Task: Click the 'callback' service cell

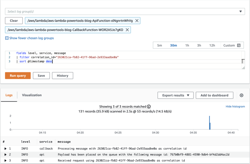Action: tap(46, 148)
